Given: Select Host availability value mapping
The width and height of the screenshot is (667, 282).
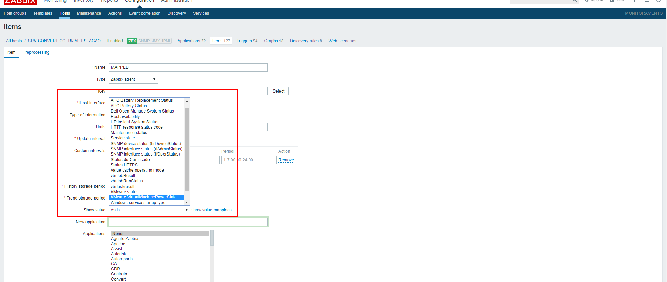Looking at the screenshot, I should pos(147,117).
